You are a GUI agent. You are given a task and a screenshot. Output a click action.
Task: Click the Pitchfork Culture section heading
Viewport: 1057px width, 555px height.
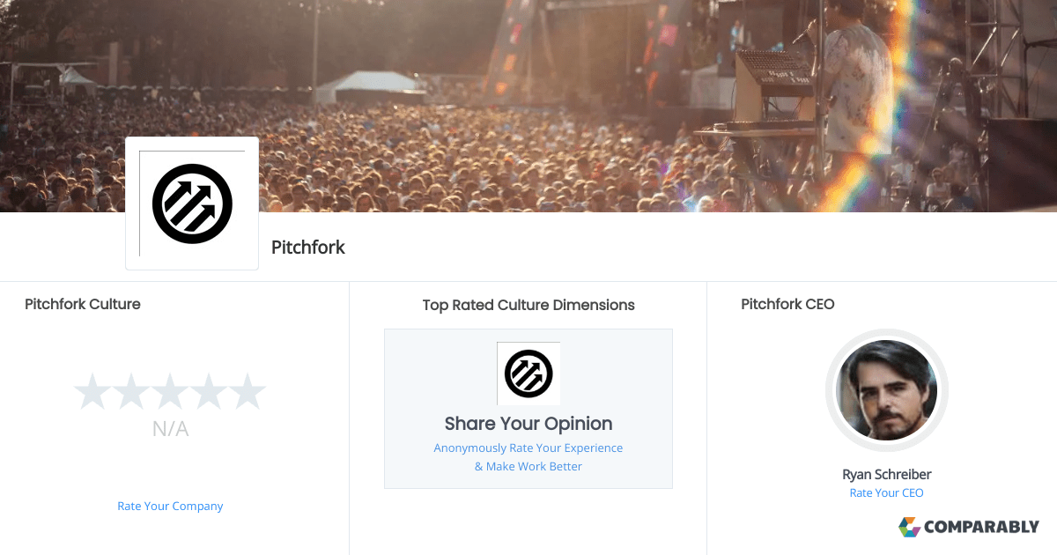82,304
